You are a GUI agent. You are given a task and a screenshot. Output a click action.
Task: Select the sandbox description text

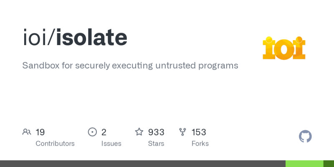pyautogui.click(x=130, y=66)
